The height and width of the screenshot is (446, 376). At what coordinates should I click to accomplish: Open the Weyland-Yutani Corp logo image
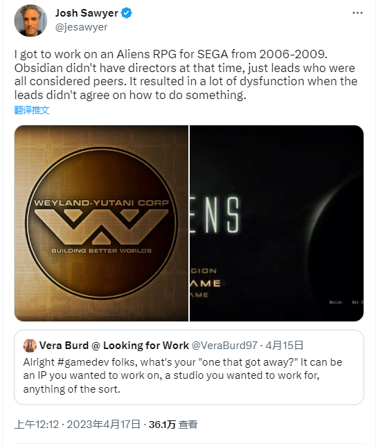(101, 223)
